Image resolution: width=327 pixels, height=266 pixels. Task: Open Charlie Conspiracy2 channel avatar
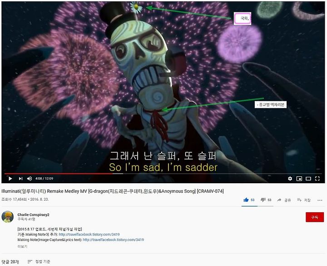coord(8,217)
